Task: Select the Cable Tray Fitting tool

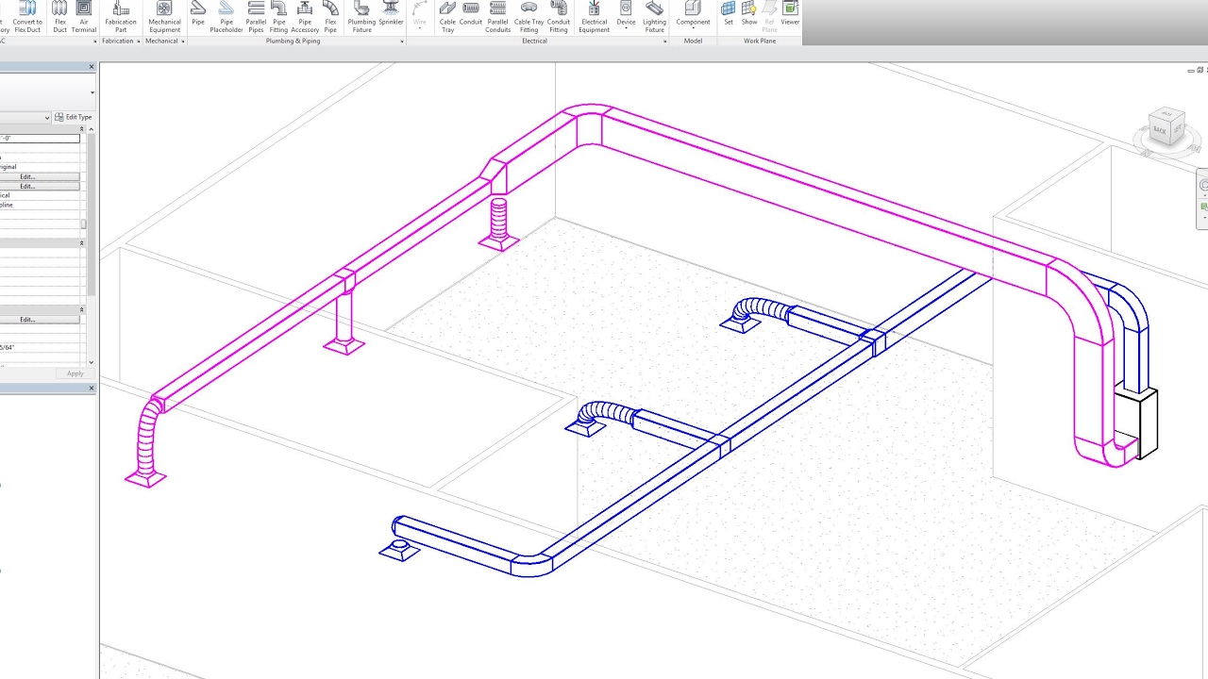Action: (x=528, y=17)
